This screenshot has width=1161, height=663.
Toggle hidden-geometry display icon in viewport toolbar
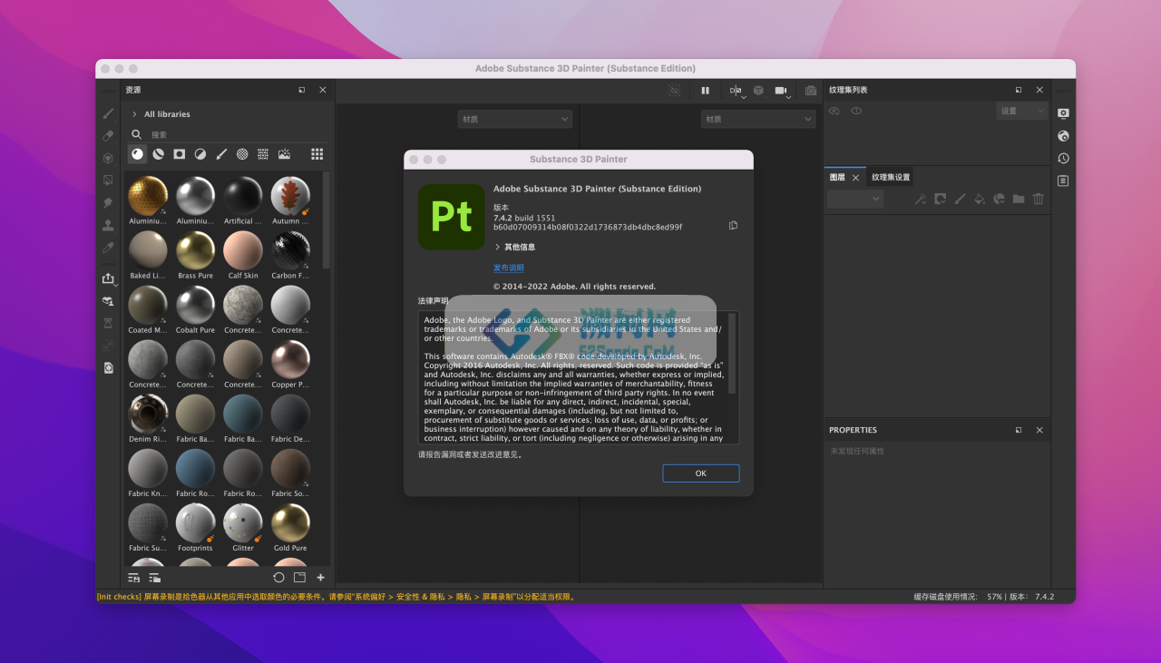point(674,91)
